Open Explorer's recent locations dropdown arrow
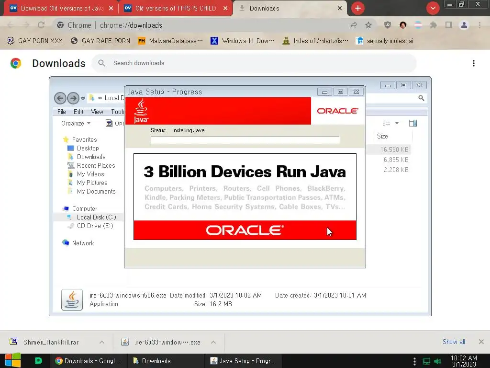490x368 pixels. coord(83,99)
